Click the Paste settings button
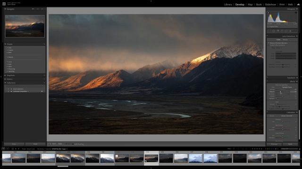This screenshot has height=169, width=302. click(x=35, y=144)
